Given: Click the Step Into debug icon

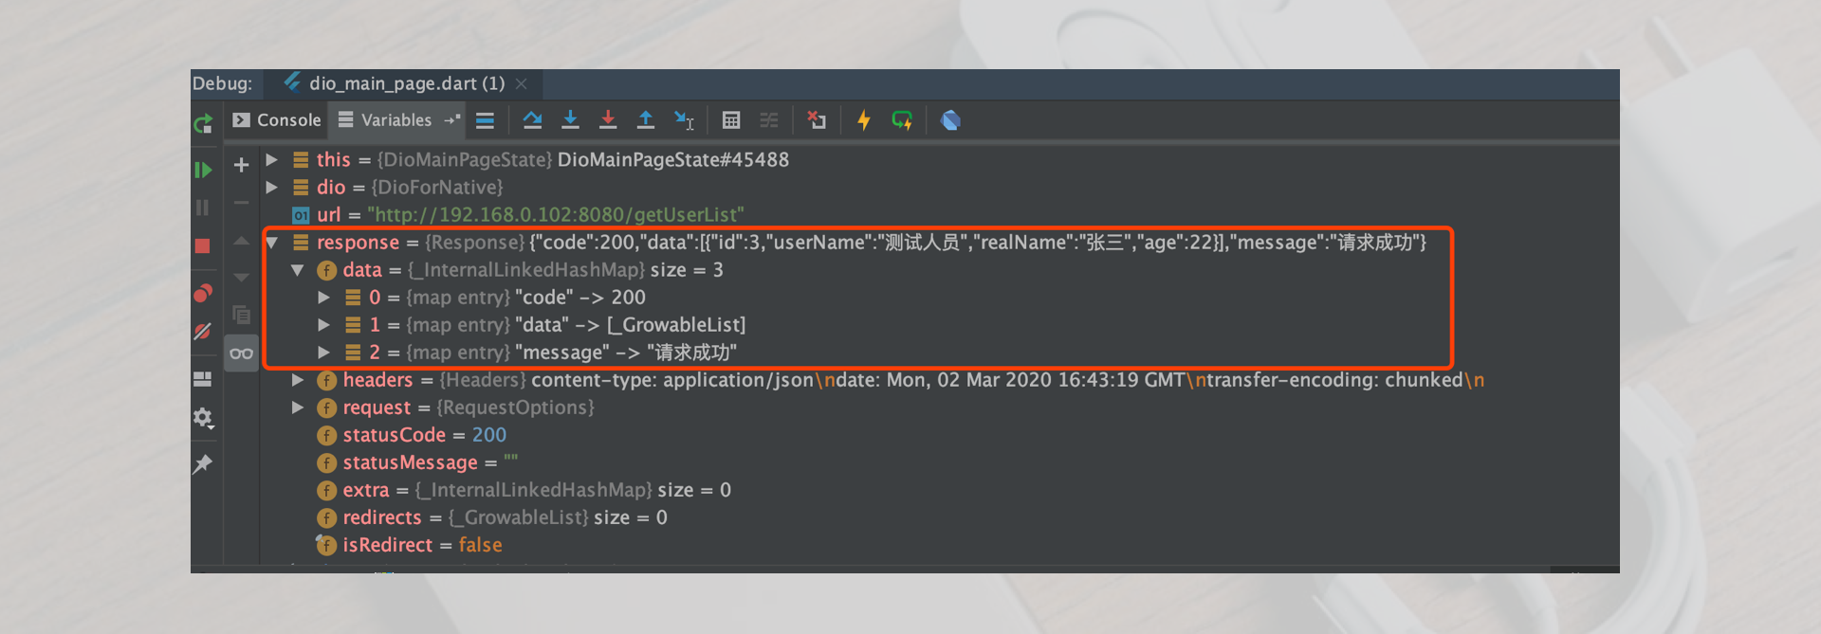Looking at the screenshot, I should tap(570, 120).
